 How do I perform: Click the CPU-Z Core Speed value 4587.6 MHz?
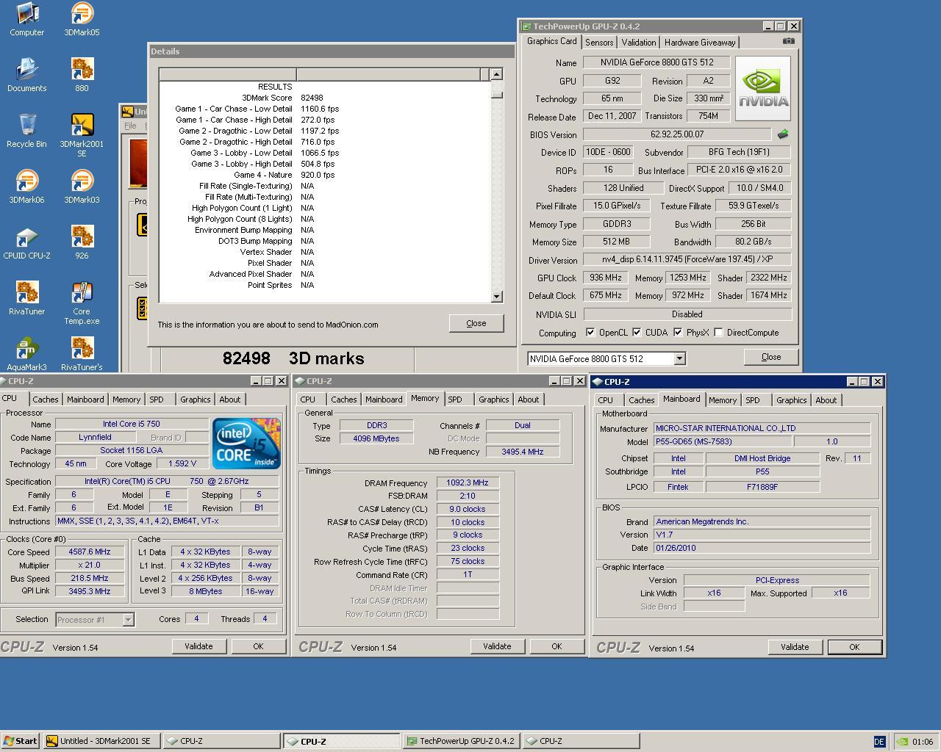pos(90,552)
